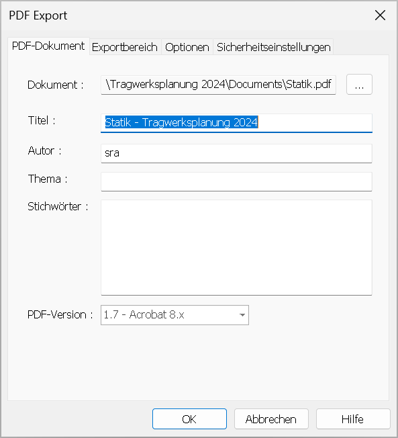Close the PDF Export dialog
The width and height of the screenshot is (398, 438).
point(380,15)
